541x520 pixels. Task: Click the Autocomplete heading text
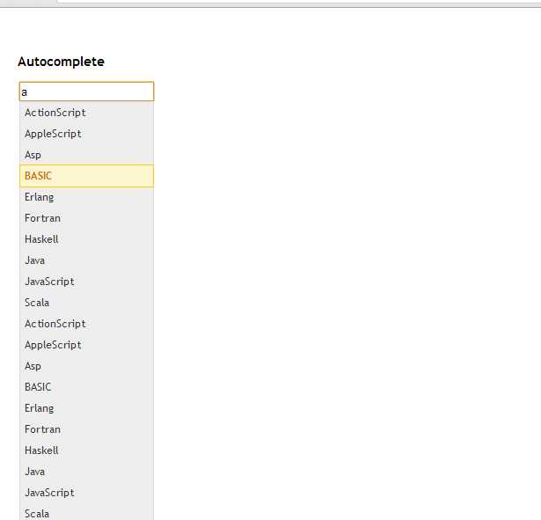click(61, 62)
